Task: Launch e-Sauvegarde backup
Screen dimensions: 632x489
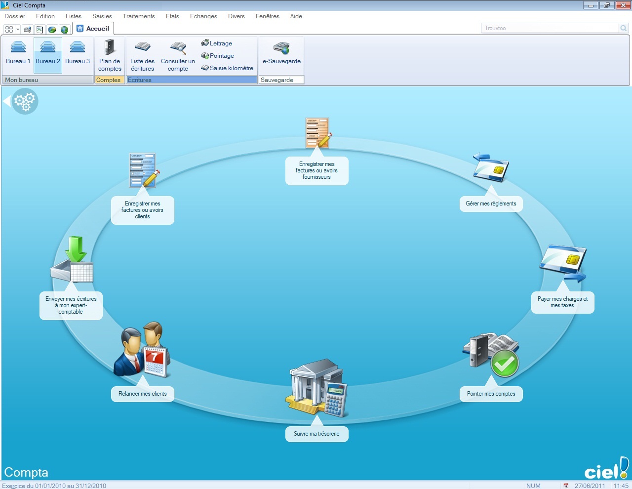Action: click(x=281, y=52)
